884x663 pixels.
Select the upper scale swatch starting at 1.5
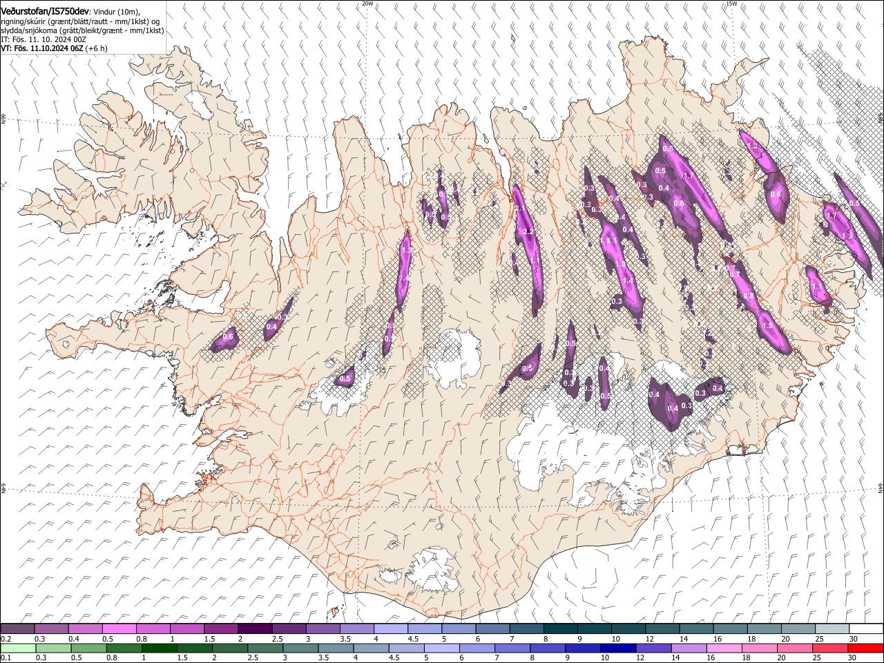tap(221, 629)
